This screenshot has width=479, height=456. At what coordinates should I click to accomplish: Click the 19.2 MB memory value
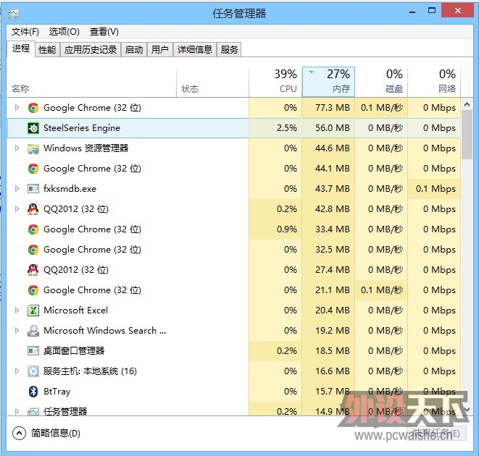[333, 331]
